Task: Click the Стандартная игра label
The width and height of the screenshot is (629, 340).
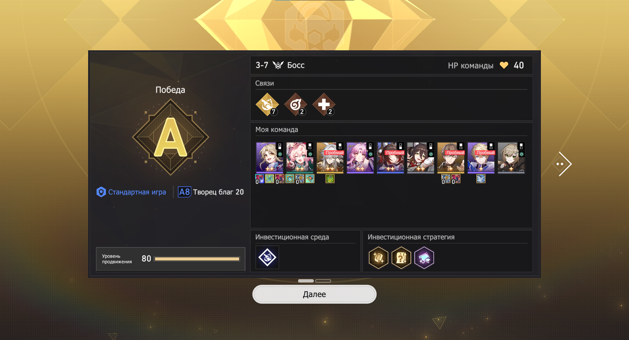Action: coord(137,192)
